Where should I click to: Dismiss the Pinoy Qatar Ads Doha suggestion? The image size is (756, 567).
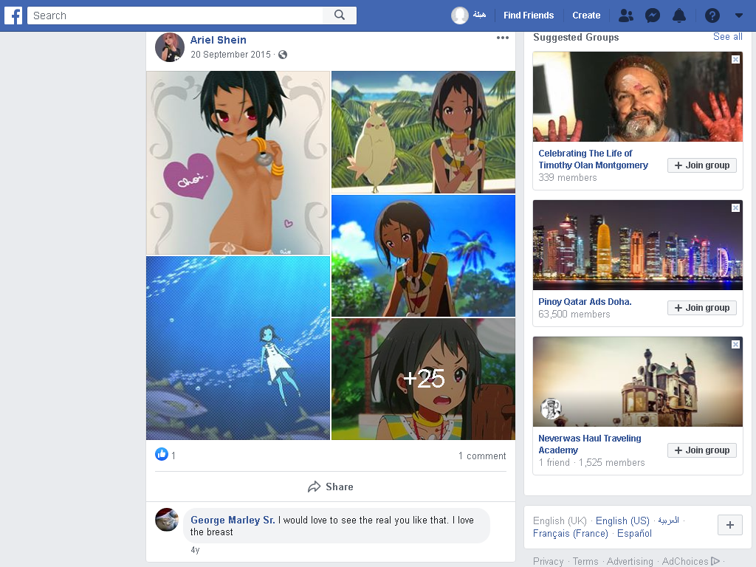point(735,207)
